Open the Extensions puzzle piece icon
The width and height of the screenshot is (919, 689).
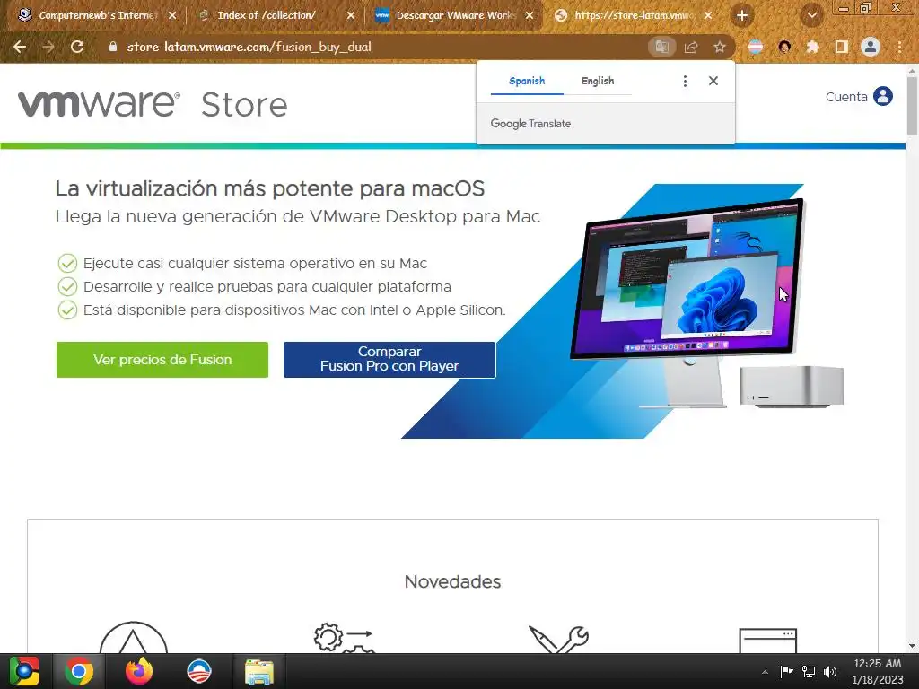(x=812, y=47)
